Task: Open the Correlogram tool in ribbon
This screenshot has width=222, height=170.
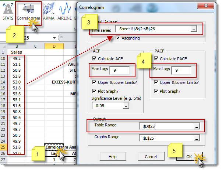Action: click(28, 11)
